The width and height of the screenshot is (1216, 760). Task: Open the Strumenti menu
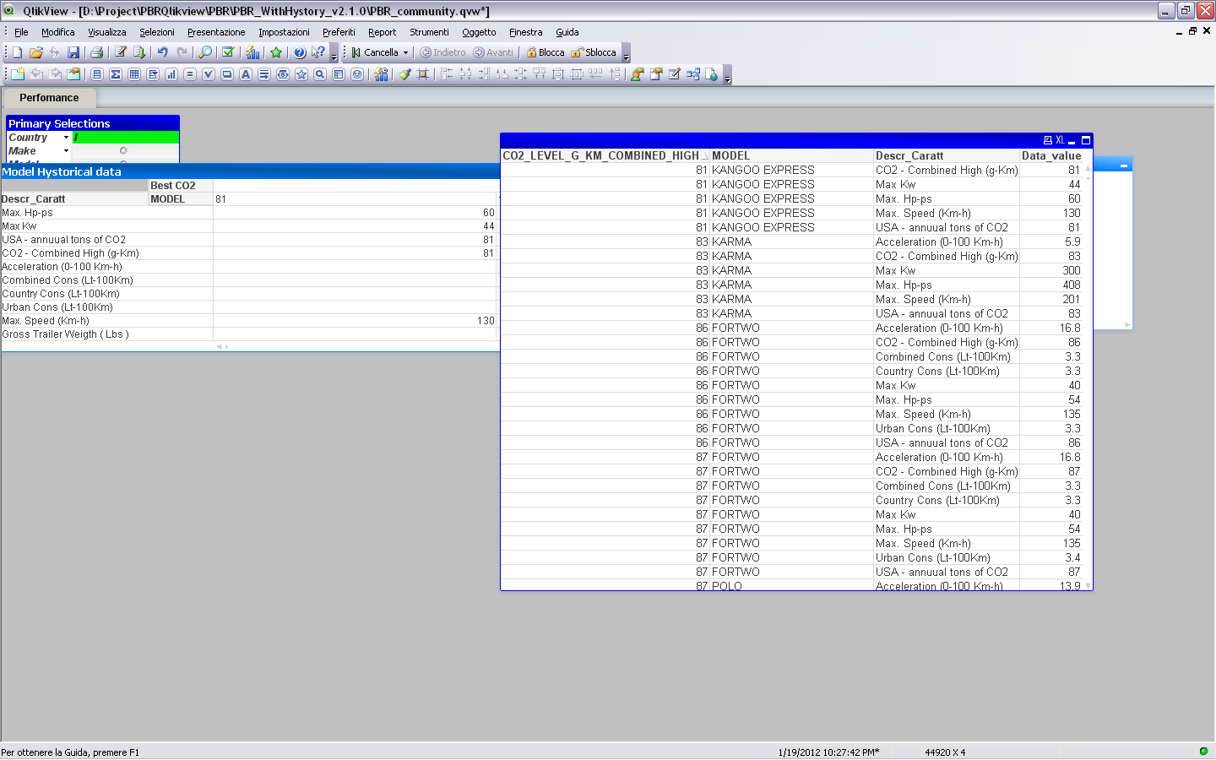(x=429, y=32)
